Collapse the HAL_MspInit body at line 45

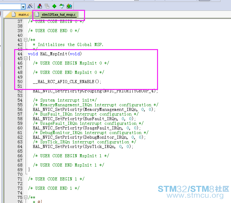click(26, 58)
